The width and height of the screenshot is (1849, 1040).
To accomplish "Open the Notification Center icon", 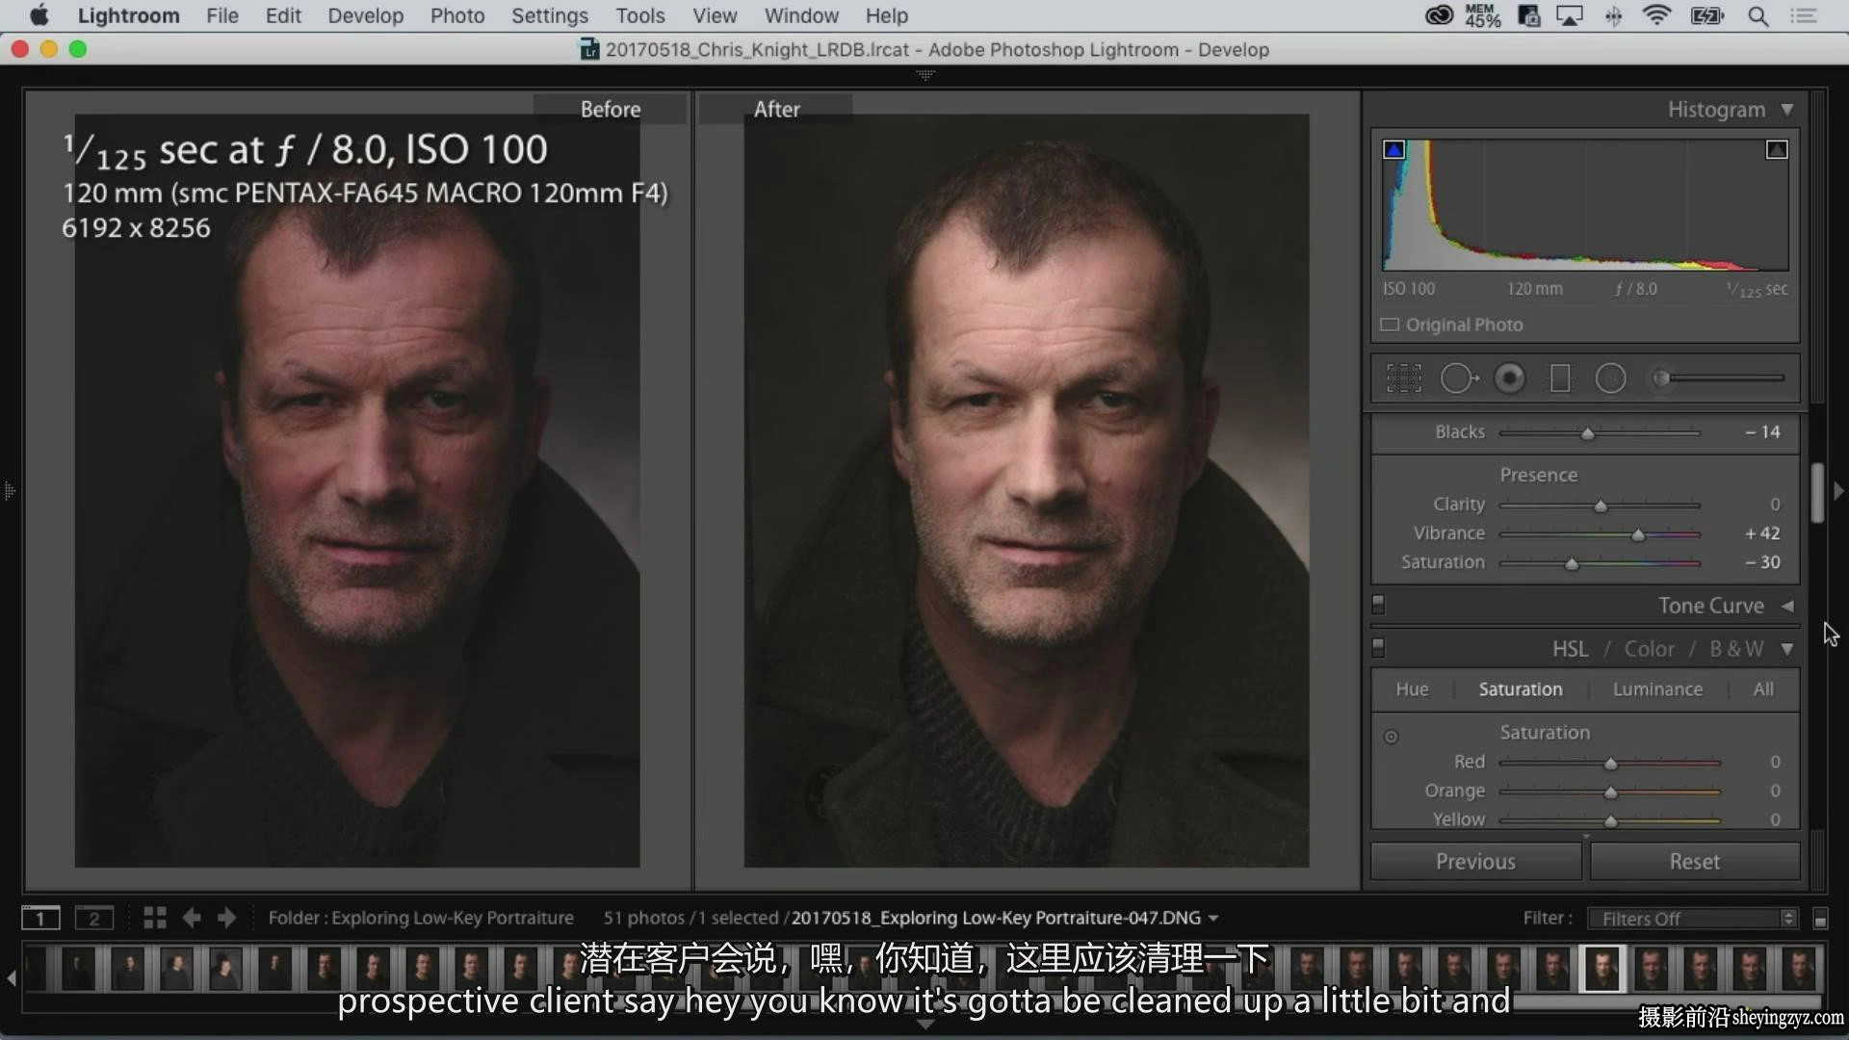I will [1804, 16].
